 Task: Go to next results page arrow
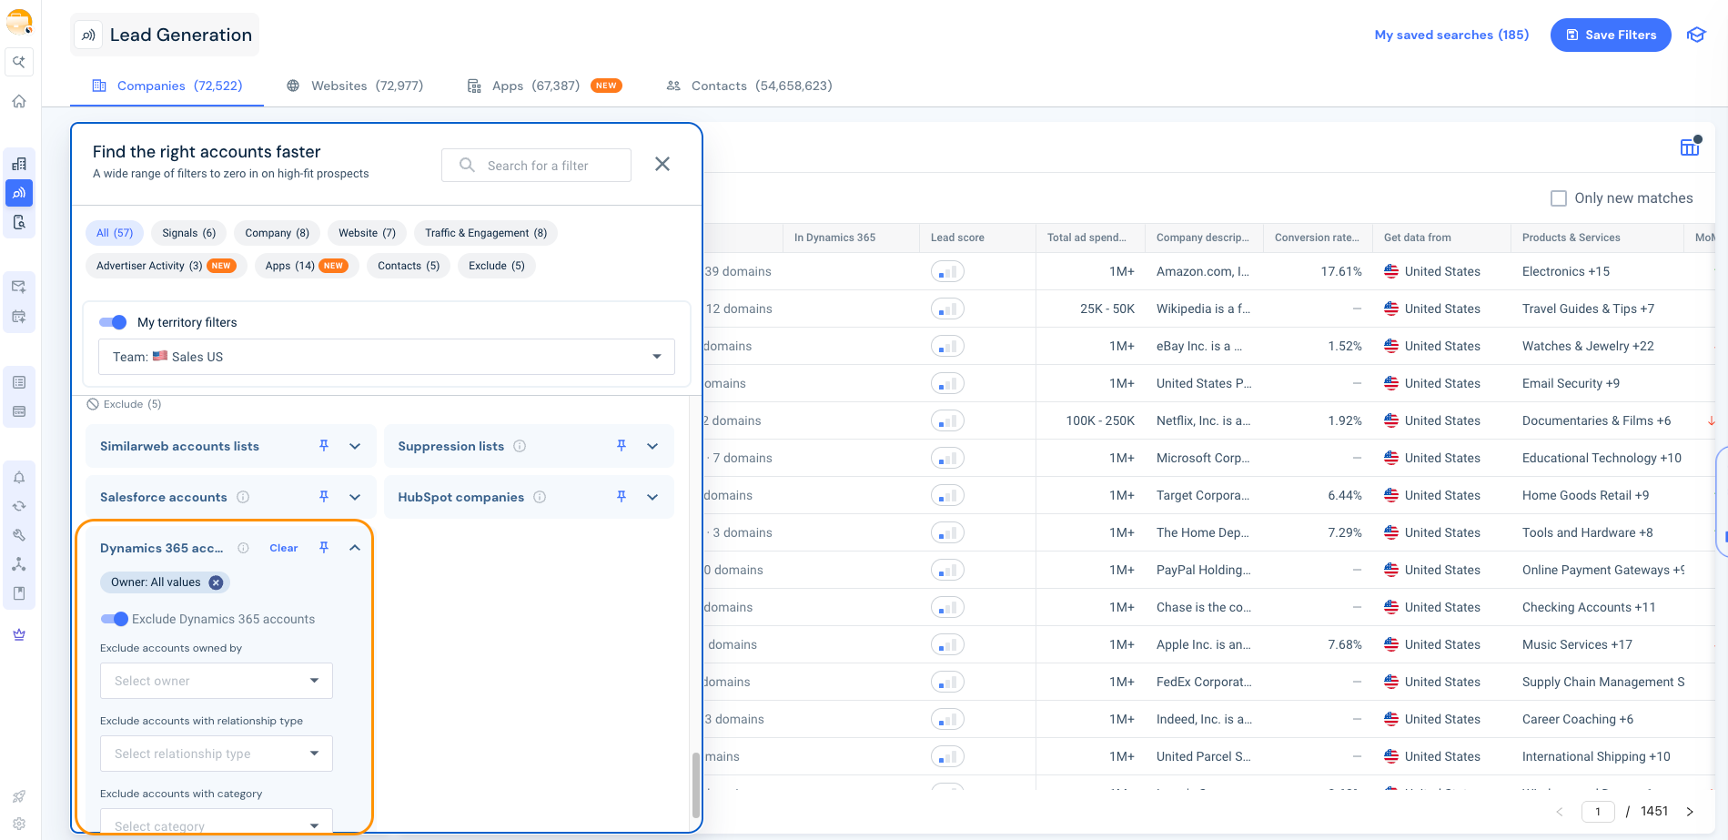tap(1690, 812)
